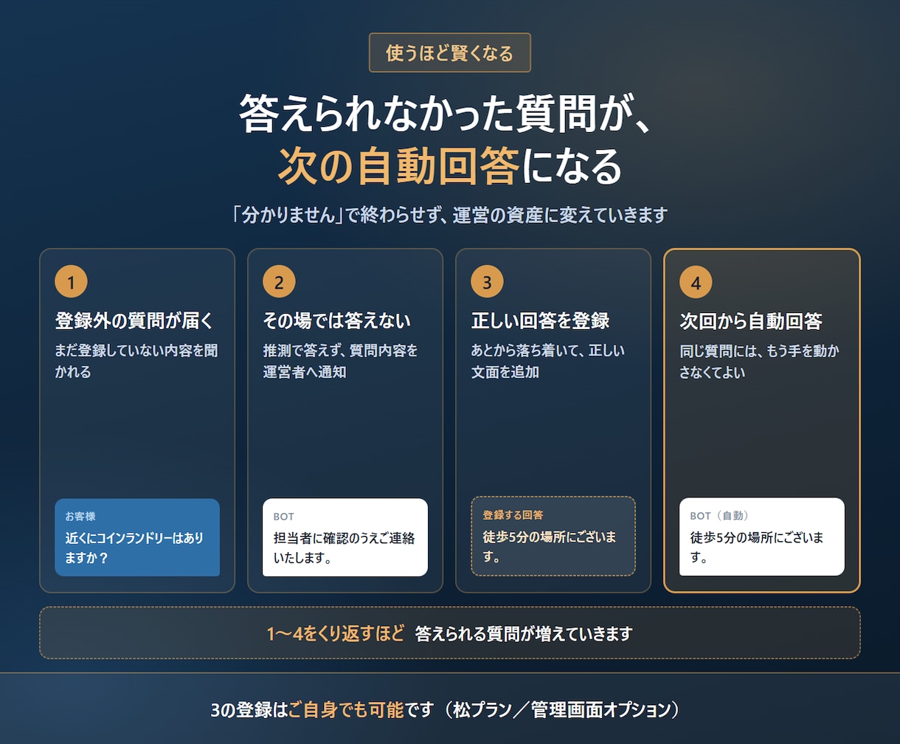The image size is (900, 744).
Task: Click the dashed 登録する回答 box
Action: coord(553,536)
